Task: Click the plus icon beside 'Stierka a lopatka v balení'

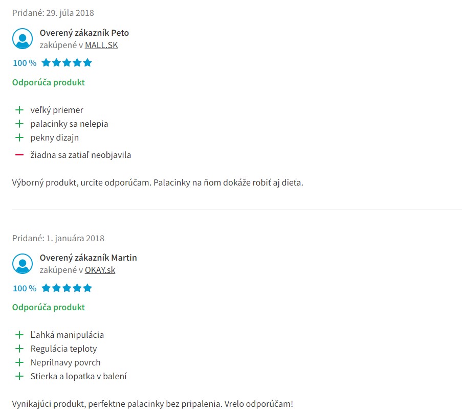Action: tap(19, 376)
